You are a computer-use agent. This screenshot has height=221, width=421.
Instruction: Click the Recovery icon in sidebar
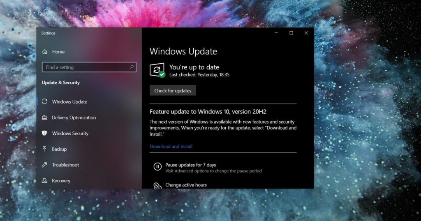pyautogui.click(x=44, y=180)
